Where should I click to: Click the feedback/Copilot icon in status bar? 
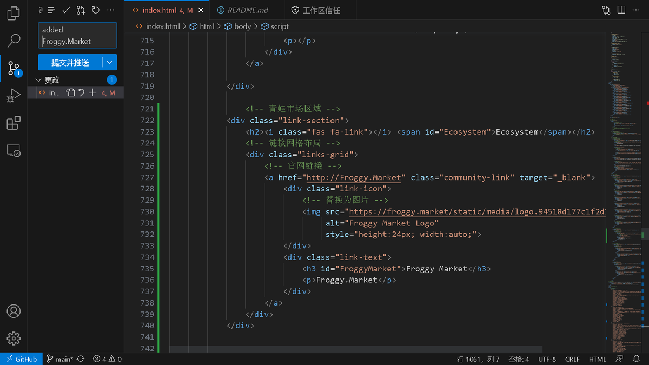(620, 359)
